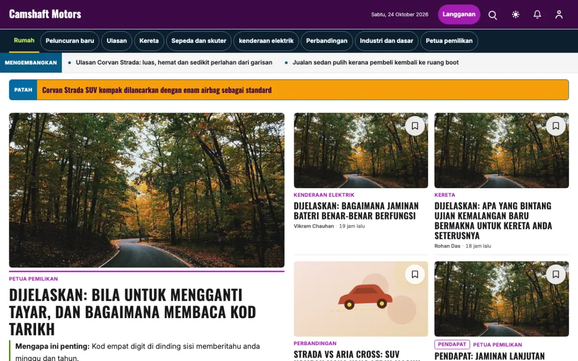Click Kereta category label on card
578x361 pixels.
[x=445, y=195]
